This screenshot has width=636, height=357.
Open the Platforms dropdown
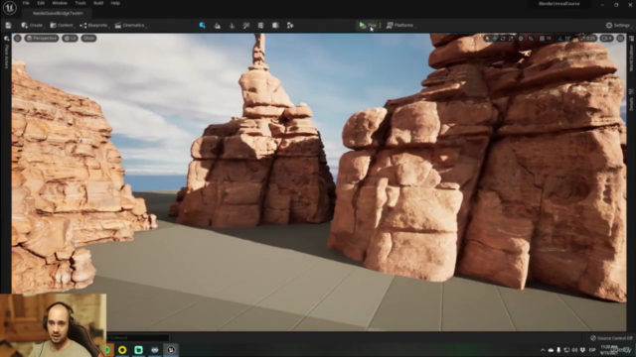400,26
